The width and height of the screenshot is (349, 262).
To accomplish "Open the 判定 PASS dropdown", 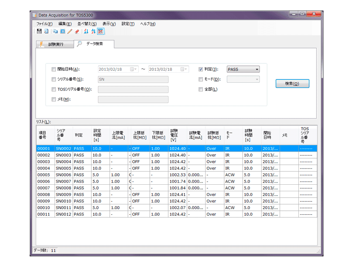I will (x=243, y=69).
